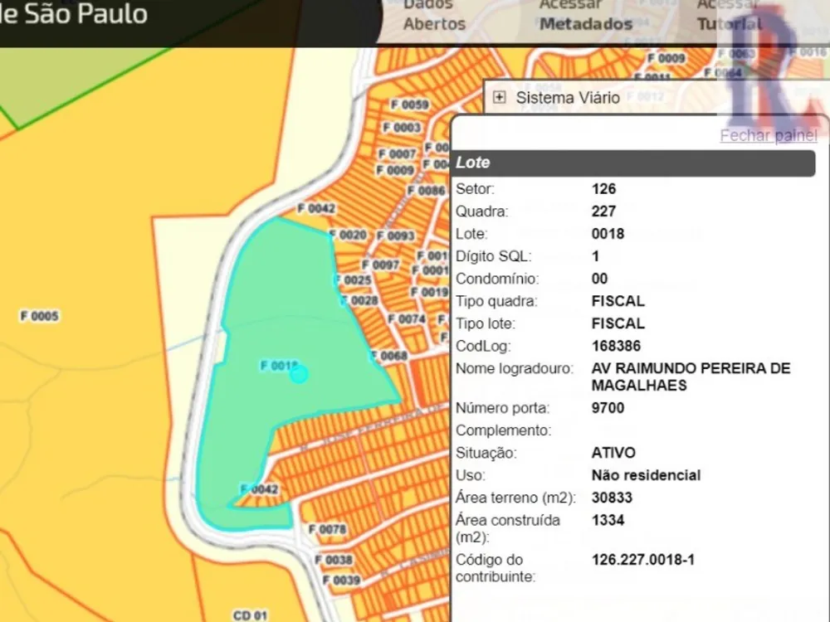Click map label F 0028
Image resolution: width=830 pixels, height=622 pixels.
[x=360, y=300]
